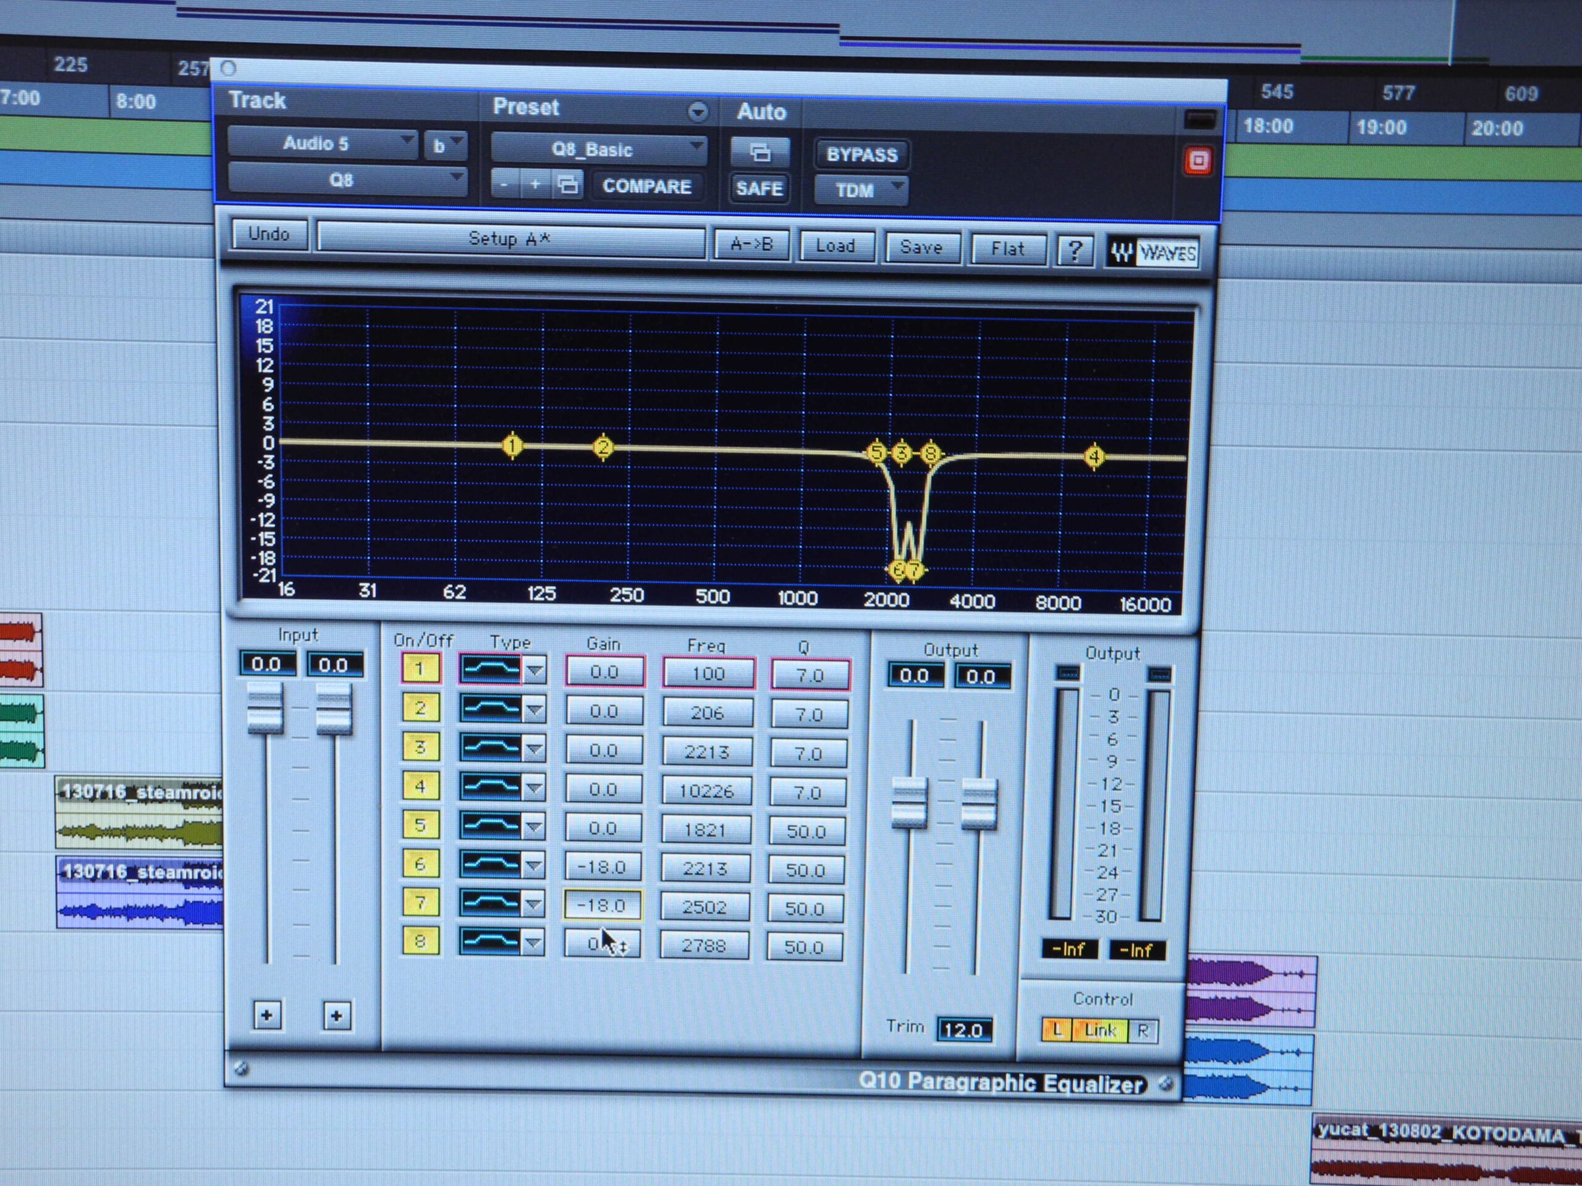Click band 4 frequency field 10226
This screenshot has width=1582, height=1186.
pyautogui.click(x=706, y=791)
